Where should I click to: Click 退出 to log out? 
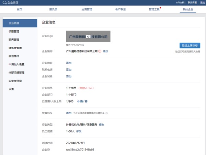click(x=202, y=2)
